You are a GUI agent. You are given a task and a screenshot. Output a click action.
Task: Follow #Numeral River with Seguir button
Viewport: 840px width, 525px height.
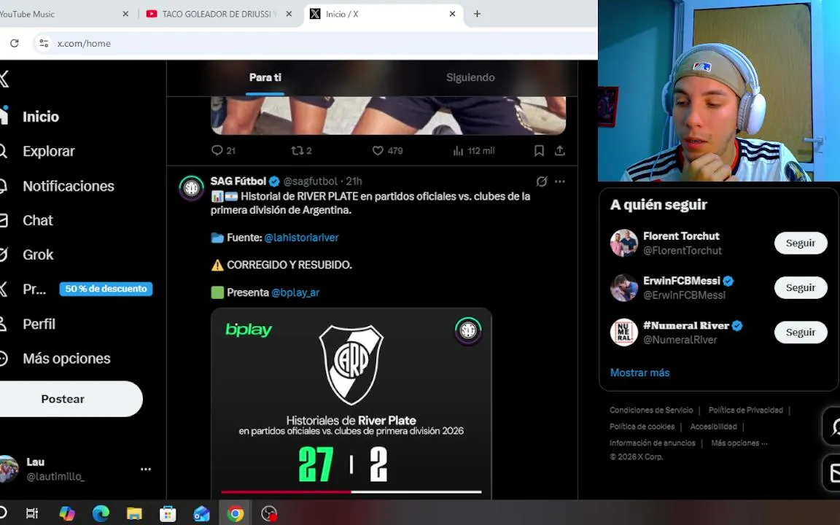pos(801,332)
